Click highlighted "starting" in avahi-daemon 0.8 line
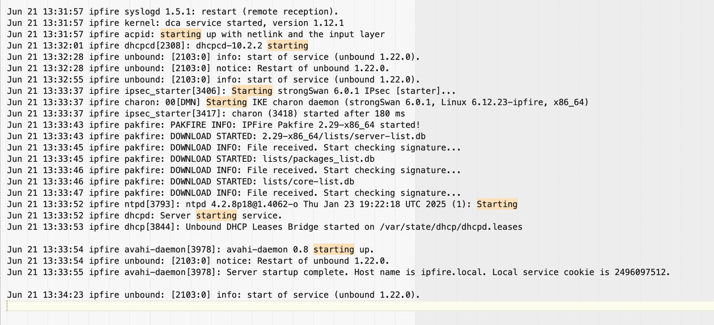 pos(334,249)
